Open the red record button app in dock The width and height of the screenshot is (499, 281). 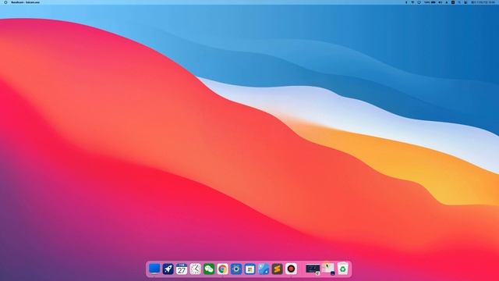[x=291, y=269]
